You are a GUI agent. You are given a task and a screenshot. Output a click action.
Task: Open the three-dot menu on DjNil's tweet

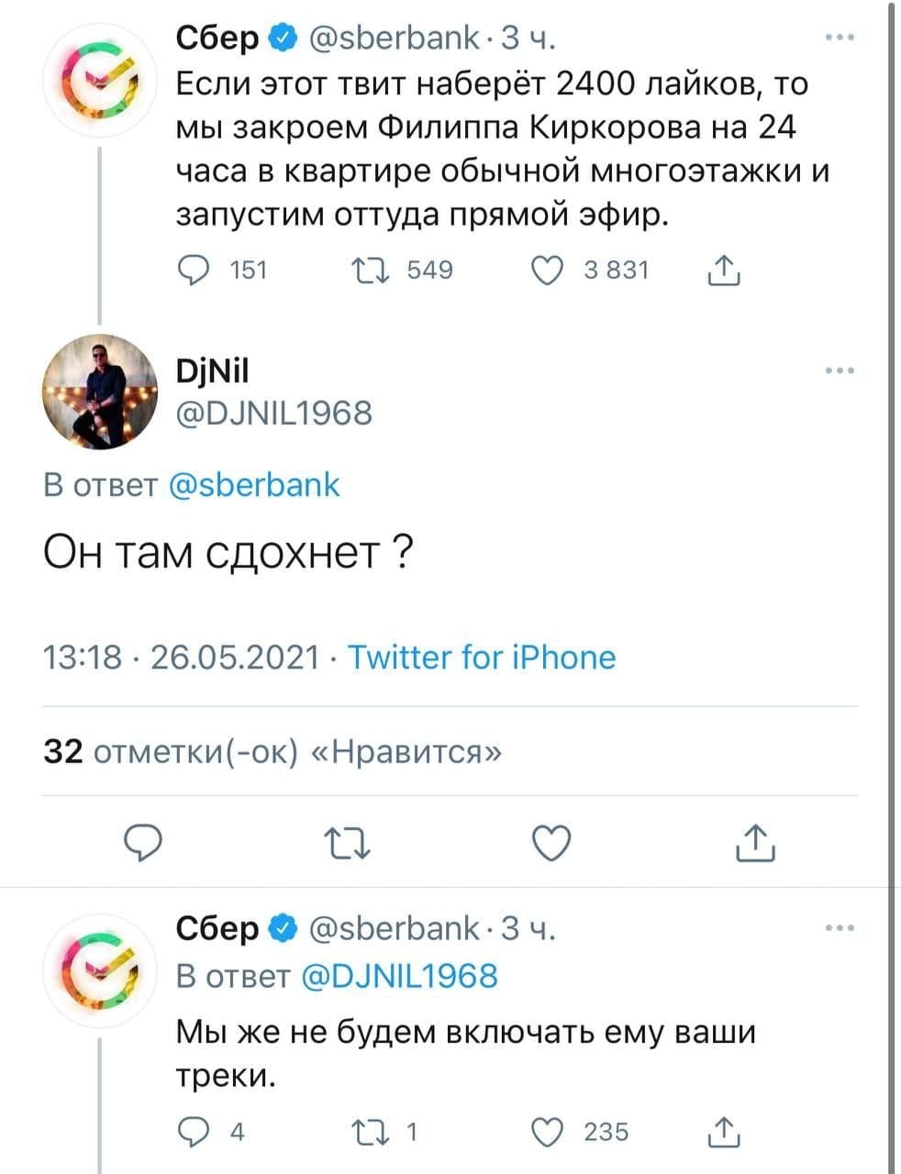[x=840, y=371]
